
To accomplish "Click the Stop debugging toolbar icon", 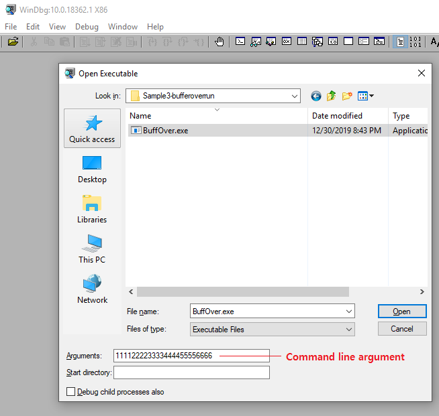I will tap(115, 42).
